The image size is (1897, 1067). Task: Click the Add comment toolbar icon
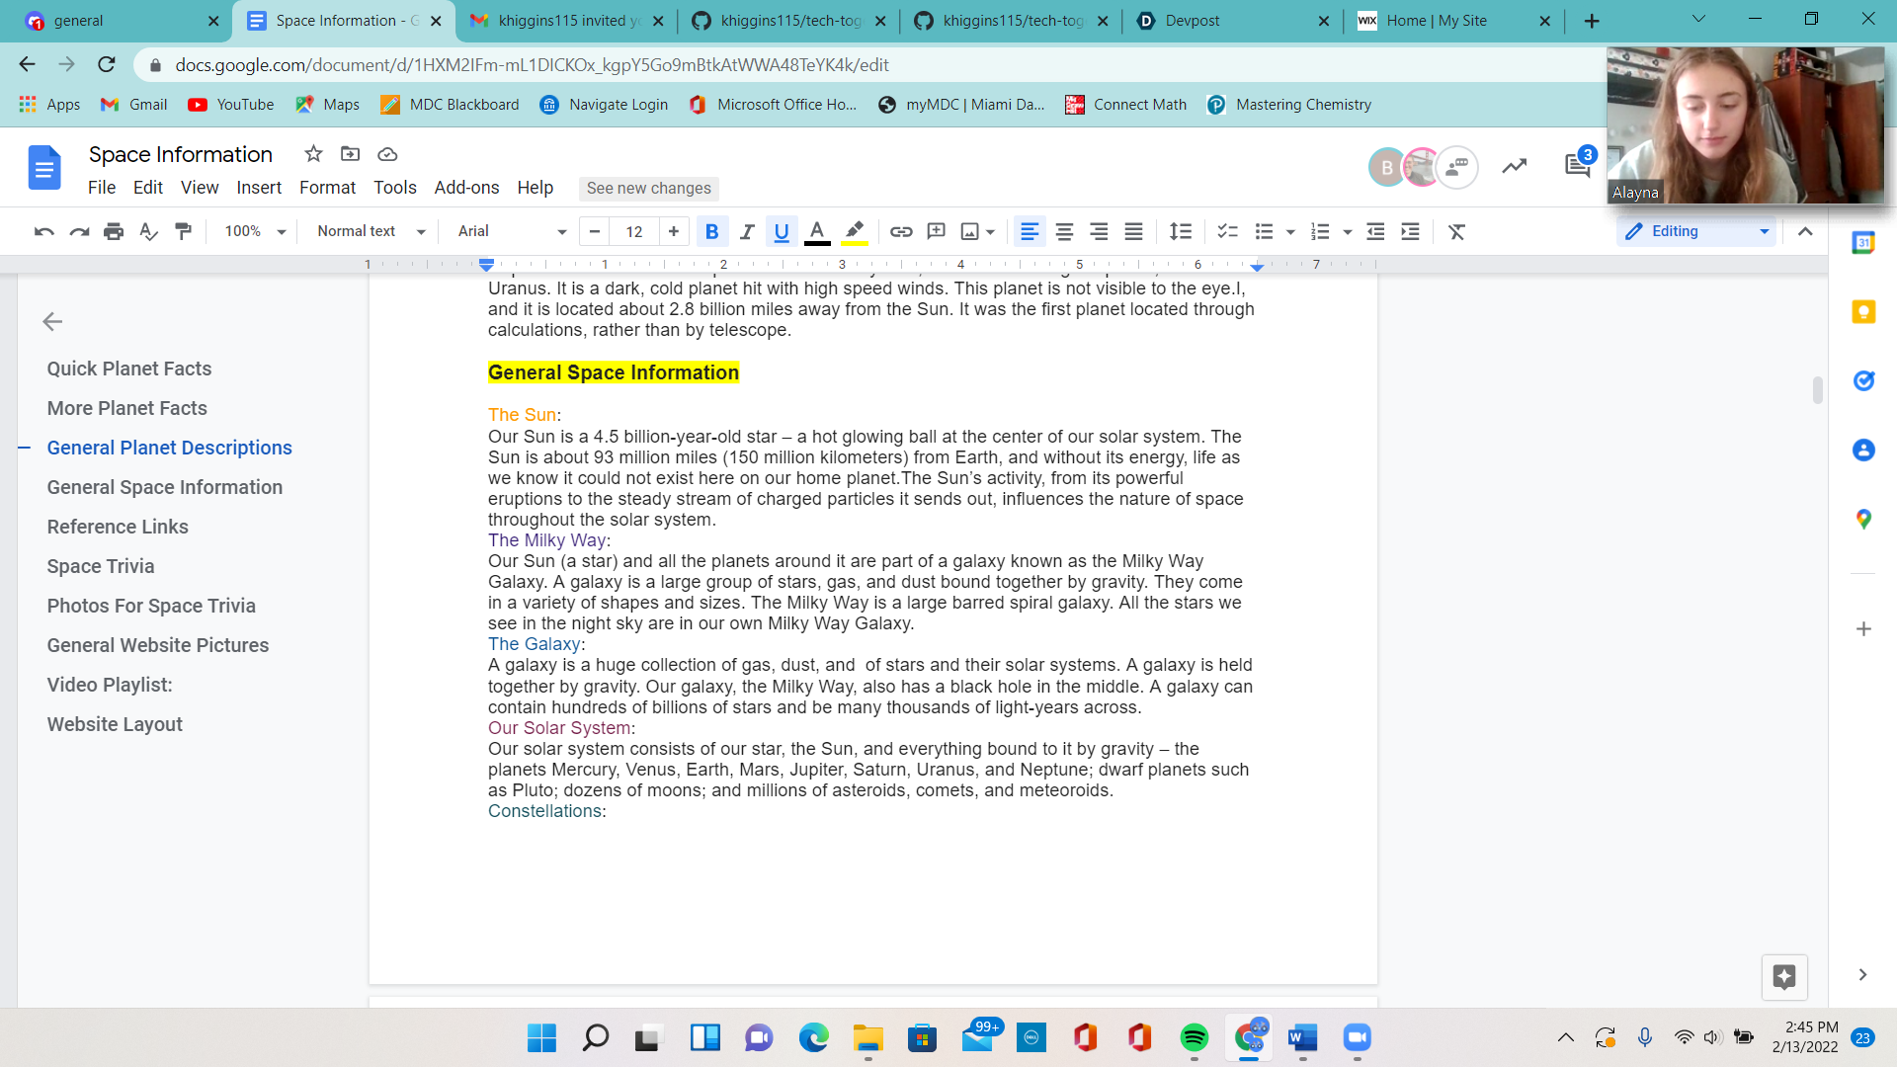pos(936,231)
